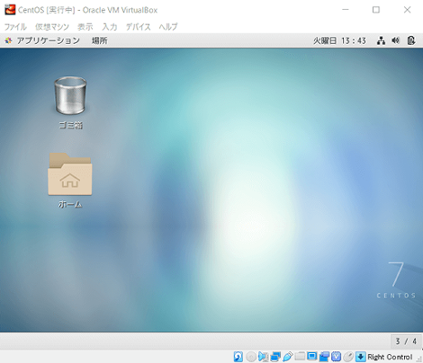Click the optical disc status icon
The image size is (423, 363).
click(x=251, y=357)
